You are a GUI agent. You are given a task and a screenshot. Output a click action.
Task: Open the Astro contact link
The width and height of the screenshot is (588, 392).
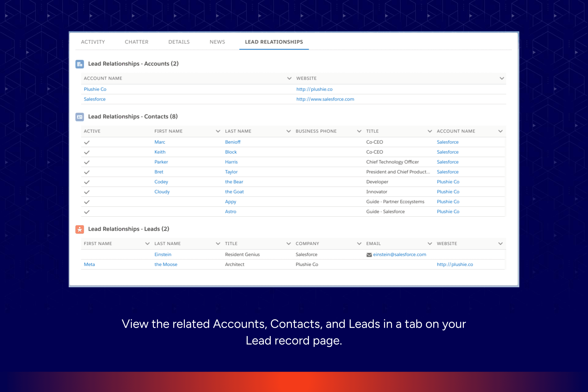[x=231, y=212]
